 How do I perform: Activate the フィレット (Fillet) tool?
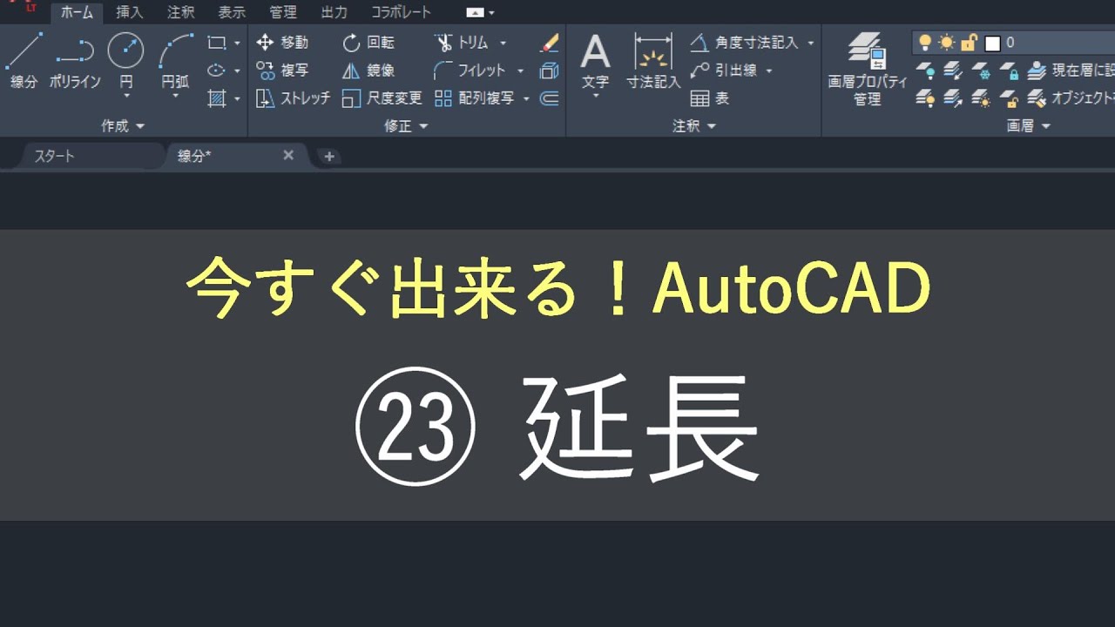470,71
